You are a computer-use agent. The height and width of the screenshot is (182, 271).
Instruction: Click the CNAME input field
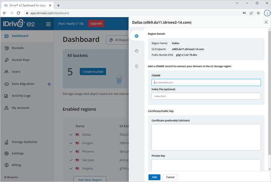[206, 82]
